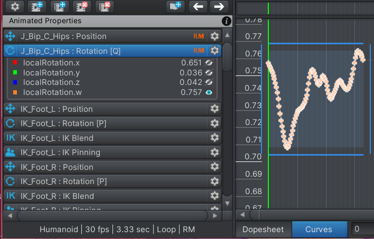Click property list scroll up arrow
Image resolution: width=374 pixels, height=239 pixels.
pyautogui.click(x=227, y=35)
